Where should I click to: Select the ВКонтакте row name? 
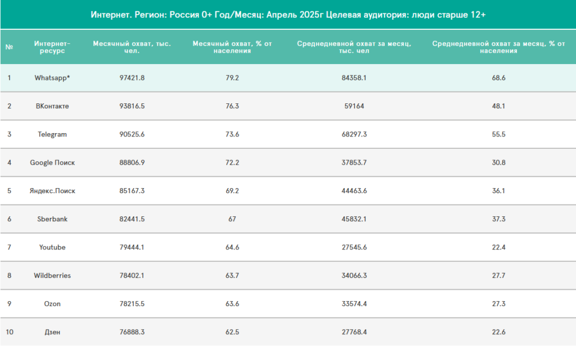pyautogui.click(x=52, y=106)
